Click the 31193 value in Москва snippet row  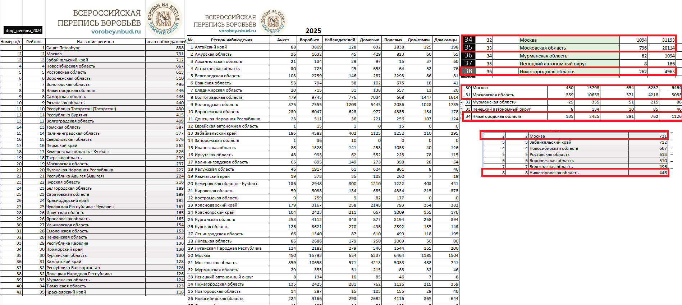(x=662, y=40)
